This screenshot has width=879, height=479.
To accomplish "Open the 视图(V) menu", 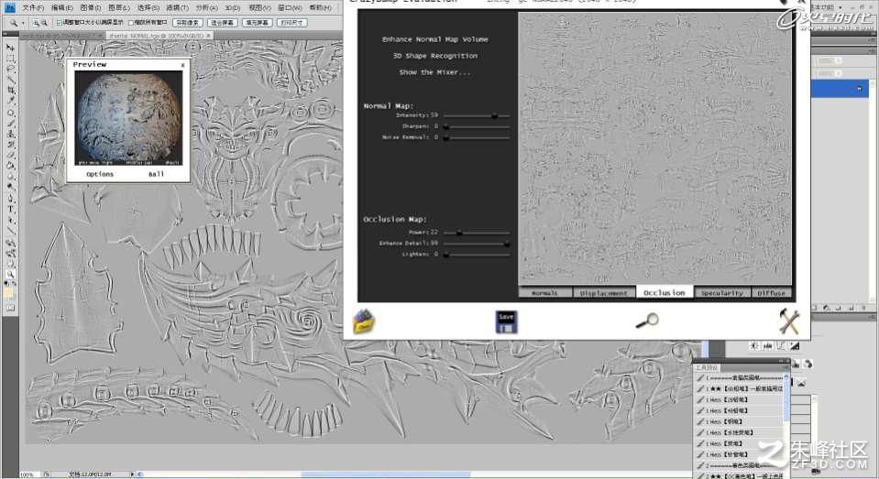I will 259,8.
